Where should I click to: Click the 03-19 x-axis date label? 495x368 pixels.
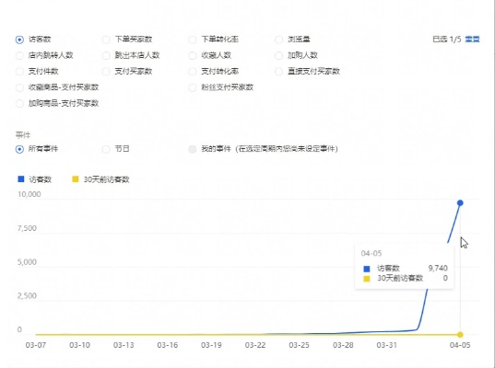click(211, 345)
